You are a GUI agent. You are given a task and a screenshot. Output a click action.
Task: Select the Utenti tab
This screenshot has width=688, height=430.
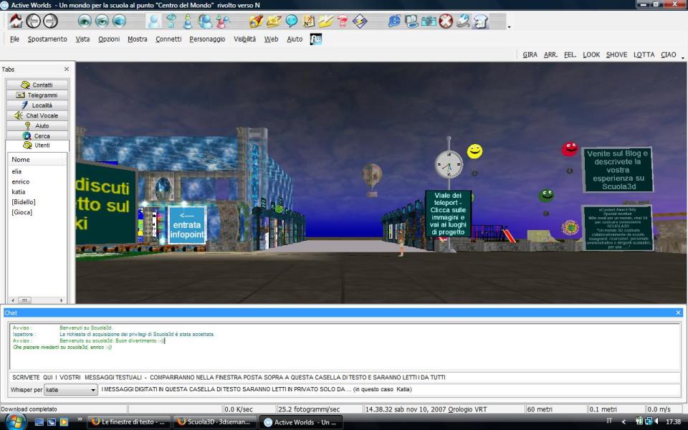pyautogui.click(x=37, y=145)
